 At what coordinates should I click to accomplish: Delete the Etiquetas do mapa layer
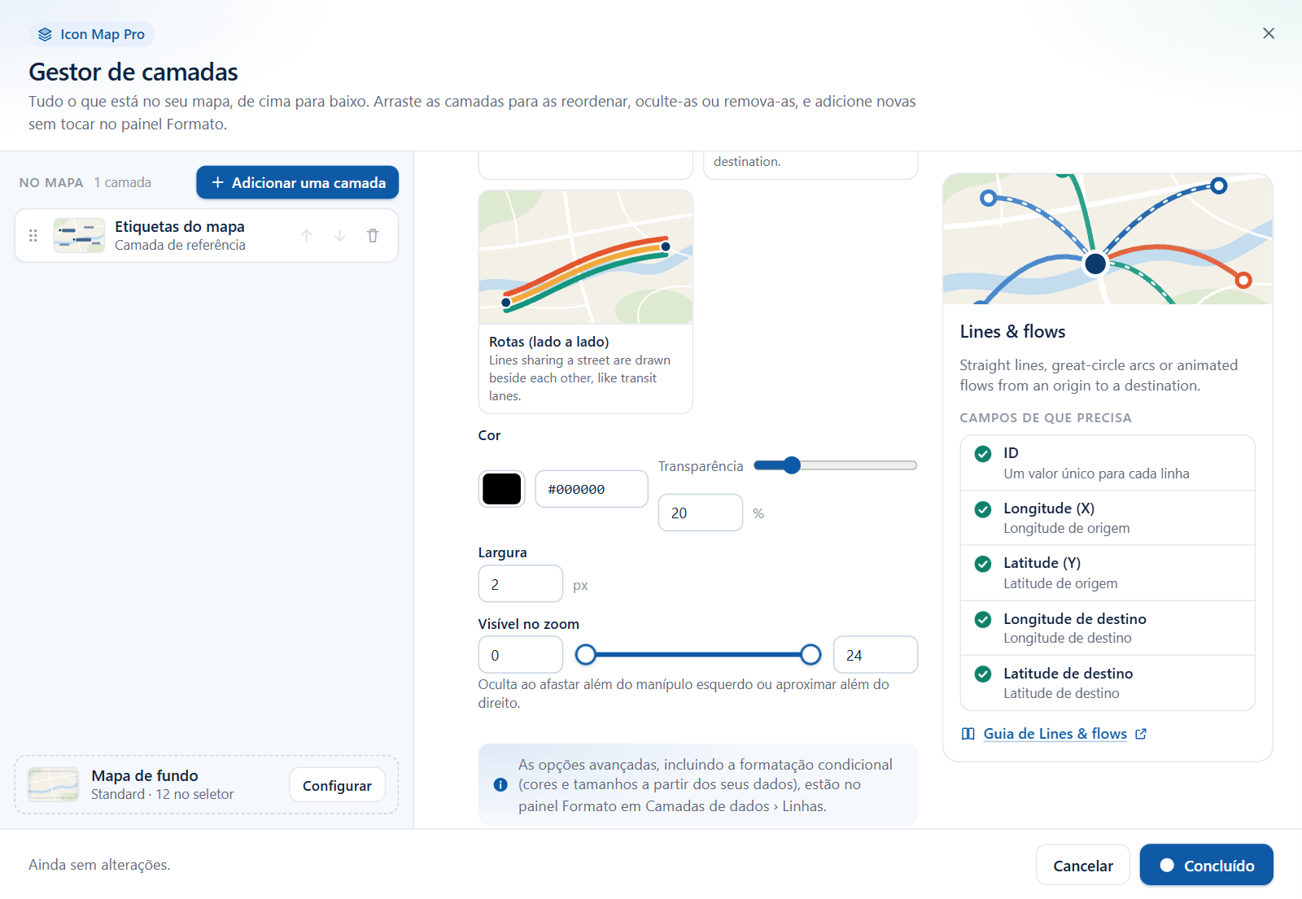pyautogui.click(x=373, y=236)
